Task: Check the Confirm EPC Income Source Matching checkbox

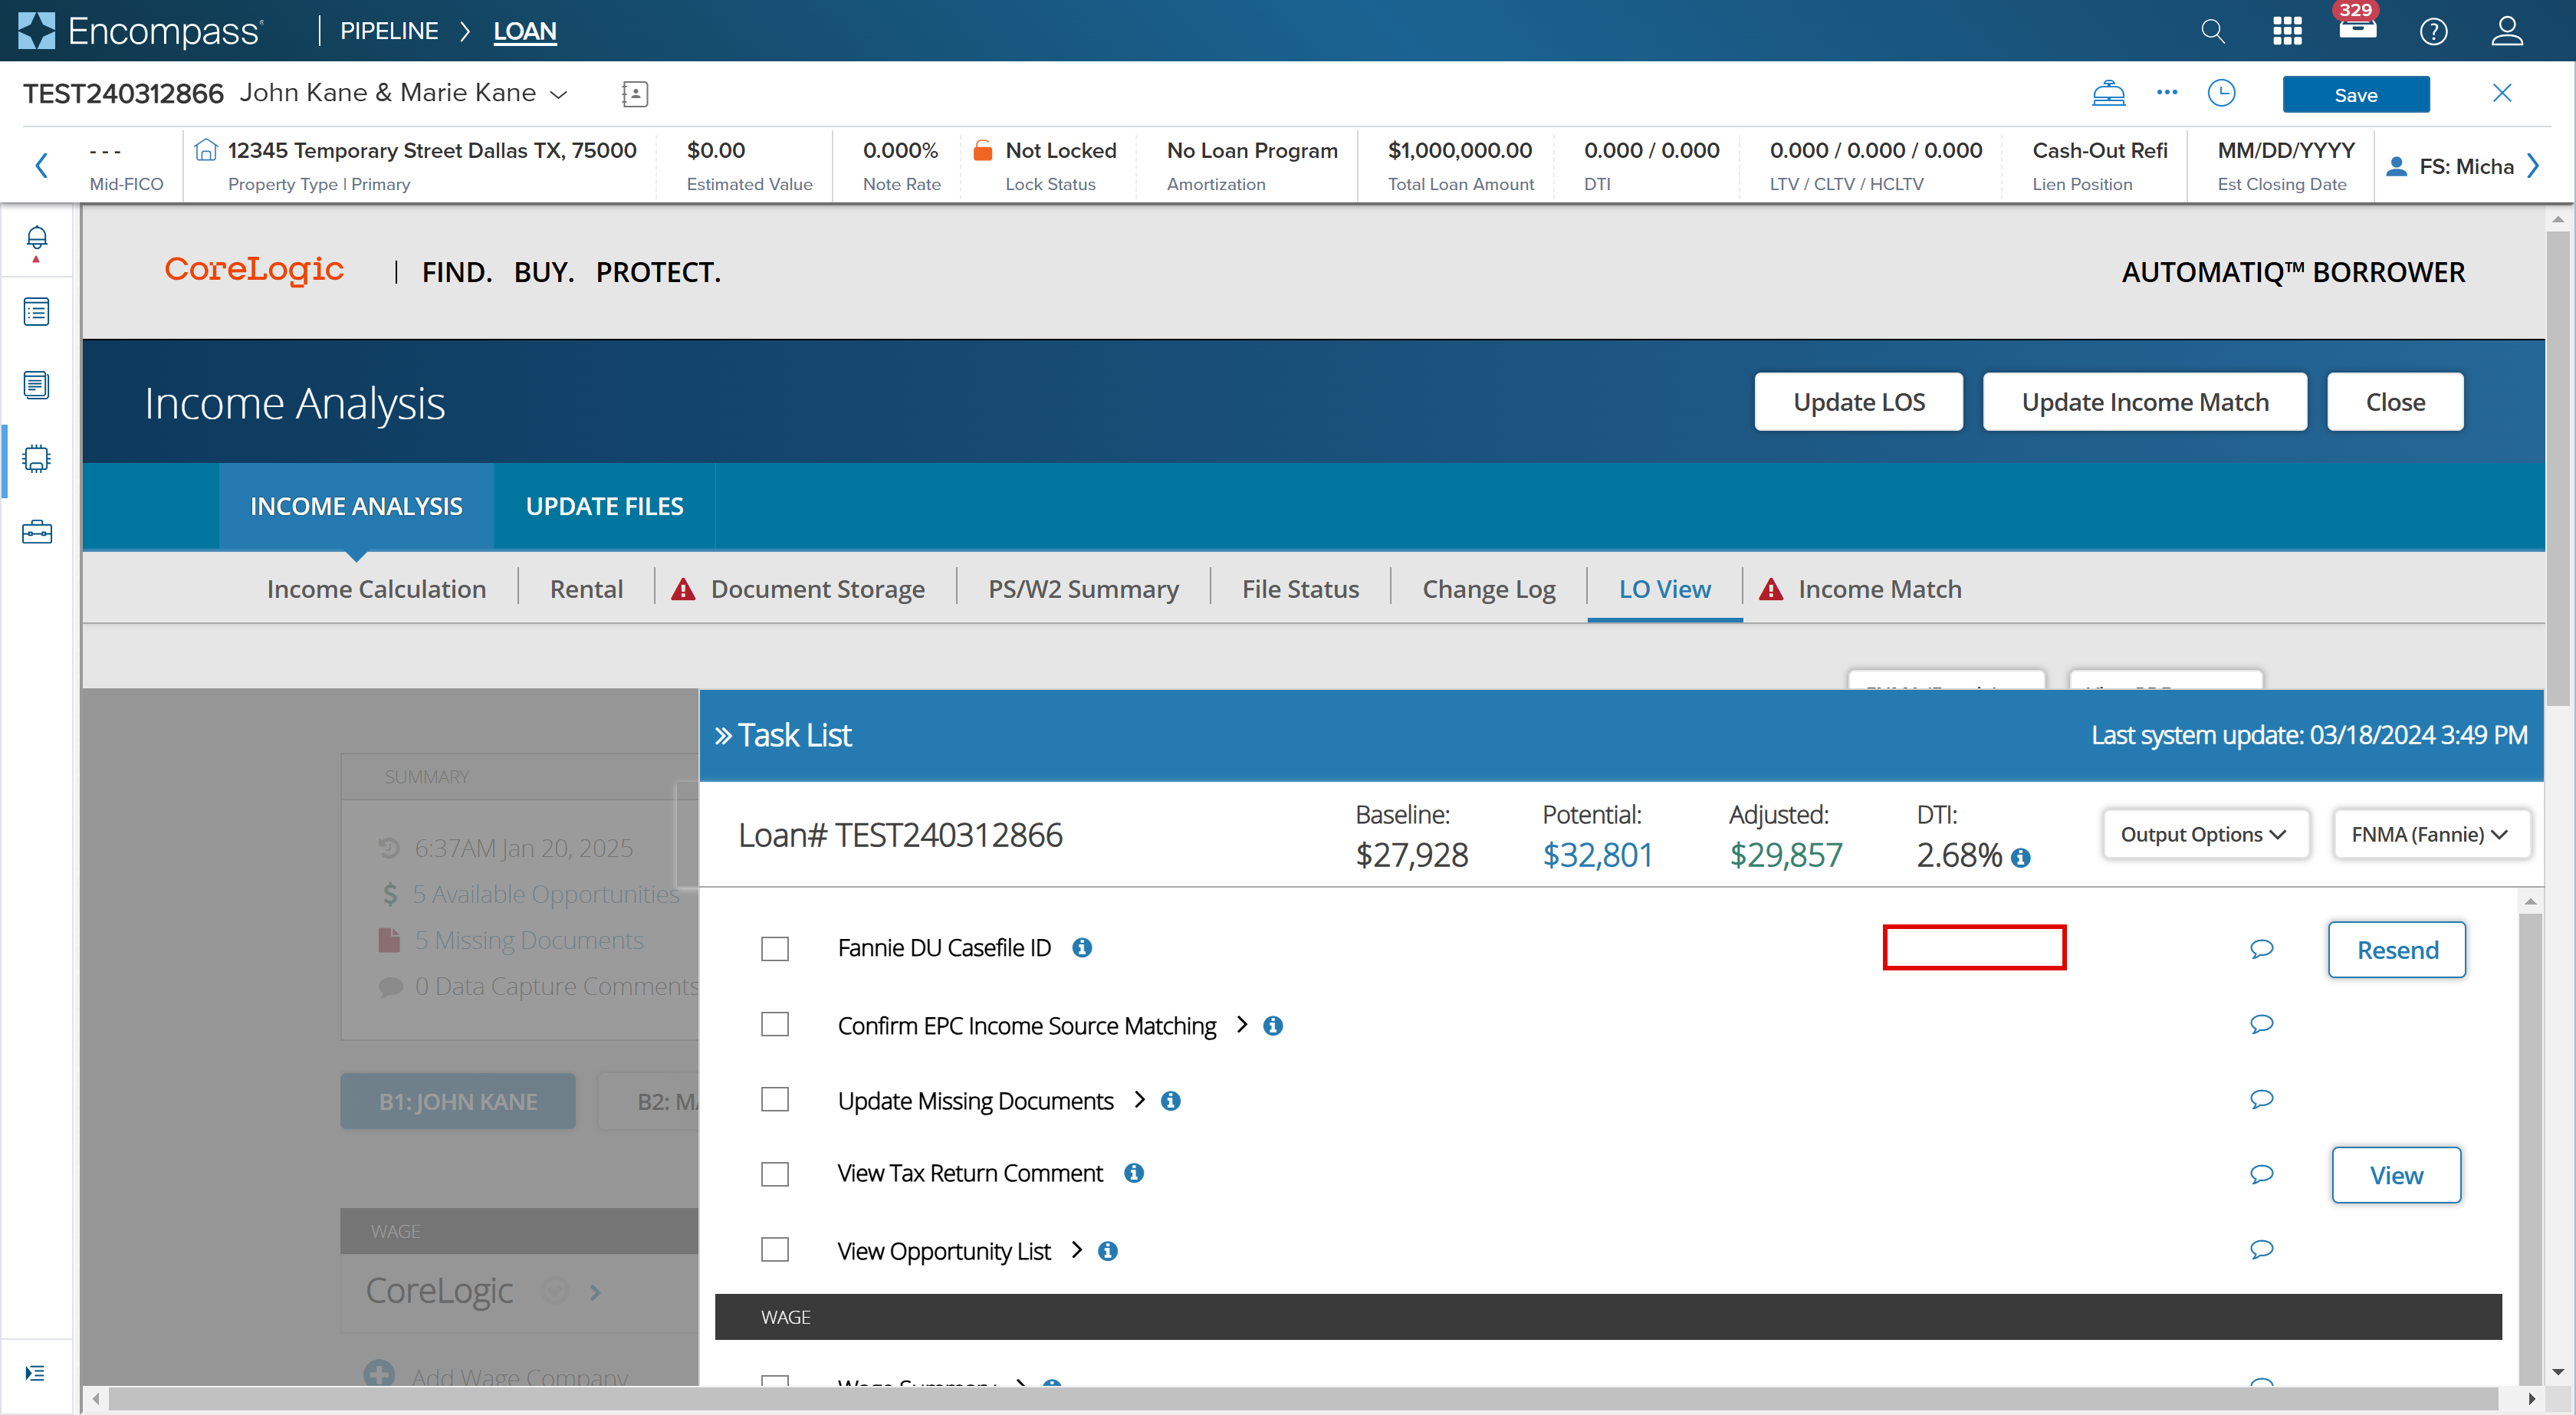Action: pos(775,1024)
